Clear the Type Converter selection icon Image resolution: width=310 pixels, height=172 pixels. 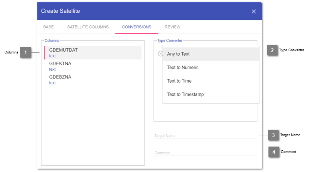tap(160, 54)
